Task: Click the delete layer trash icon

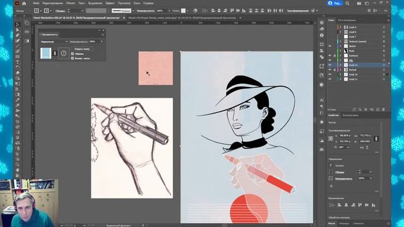Action: [x=383, y=109]
